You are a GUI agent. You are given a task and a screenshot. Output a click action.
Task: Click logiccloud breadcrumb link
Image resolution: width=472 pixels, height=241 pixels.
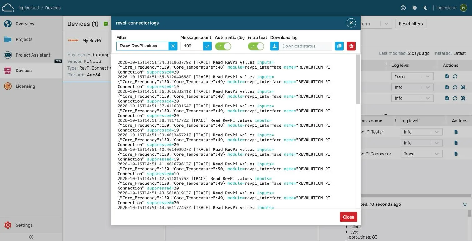coord(29,8)
